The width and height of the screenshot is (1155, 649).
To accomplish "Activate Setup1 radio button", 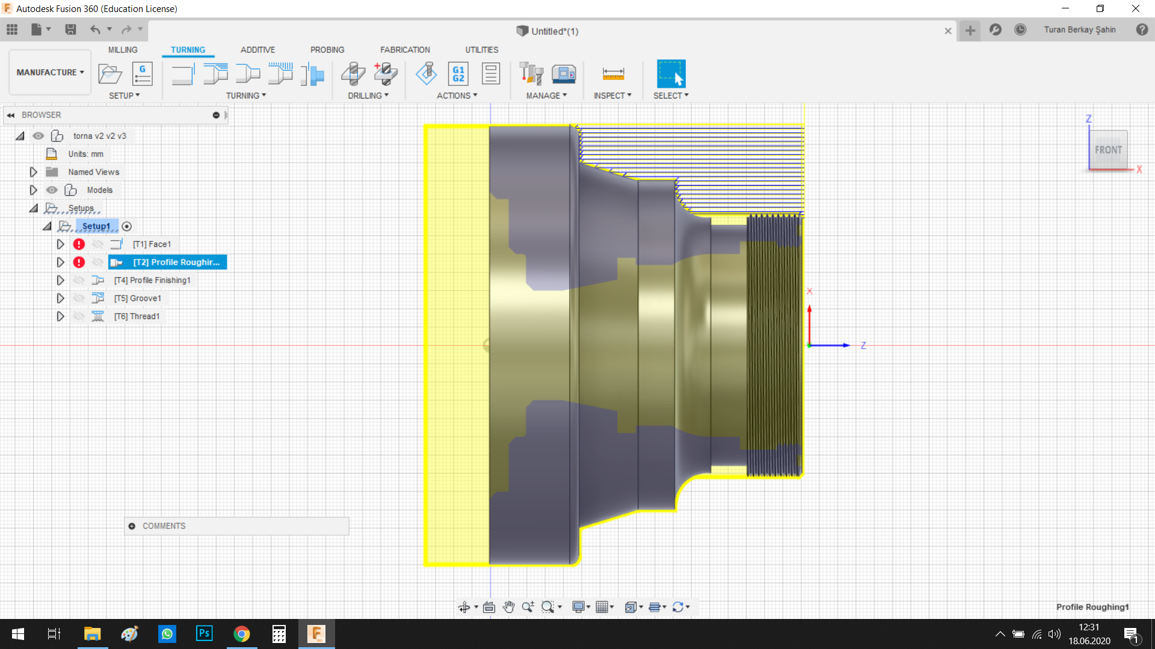I will coord(127,227).
